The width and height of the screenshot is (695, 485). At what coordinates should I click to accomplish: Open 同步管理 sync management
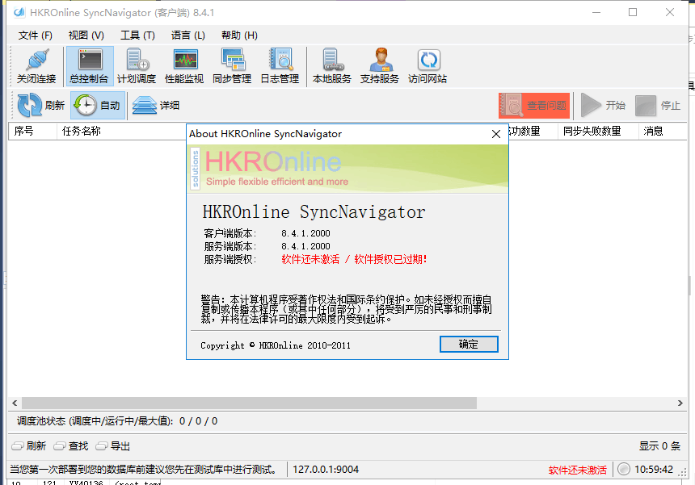click(x=232, y=66)
